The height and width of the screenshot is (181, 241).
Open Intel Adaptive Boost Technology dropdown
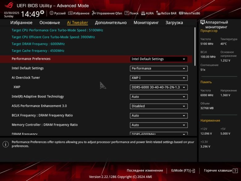(x=159, y=97)
